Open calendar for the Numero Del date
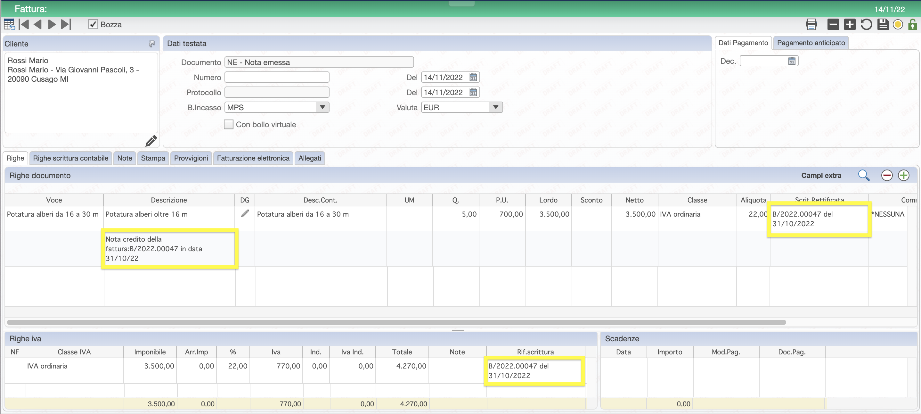 (473, 77)
